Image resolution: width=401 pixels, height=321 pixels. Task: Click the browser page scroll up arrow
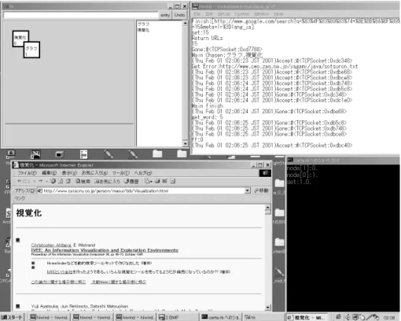(x=268, y=208)
